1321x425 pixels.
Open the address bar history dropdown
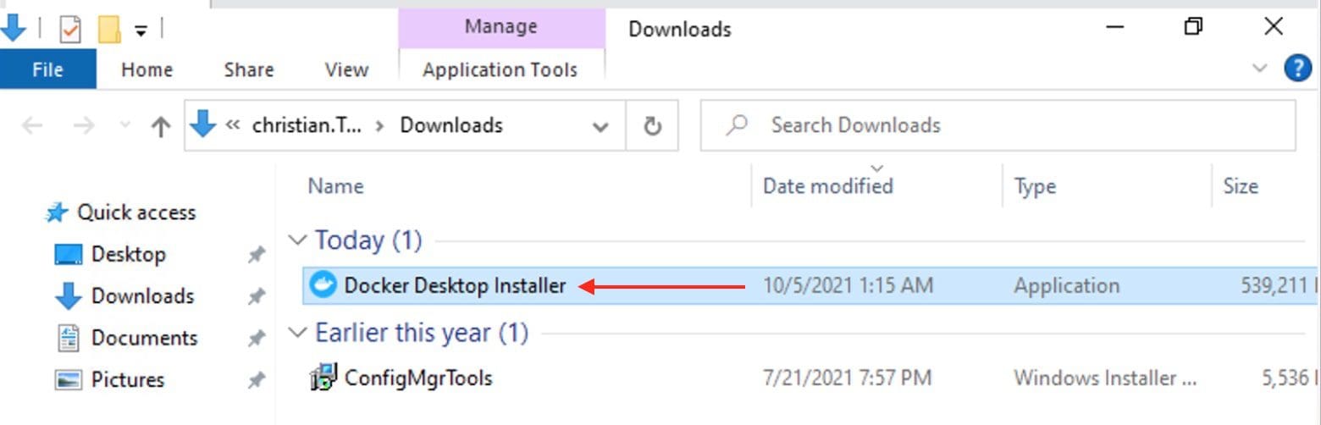pyautogui.click(x=600, y=127)
